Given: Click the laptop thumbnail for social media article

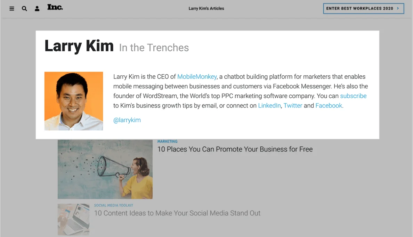Looking at the screenshot, I should (x=73, y=219).
